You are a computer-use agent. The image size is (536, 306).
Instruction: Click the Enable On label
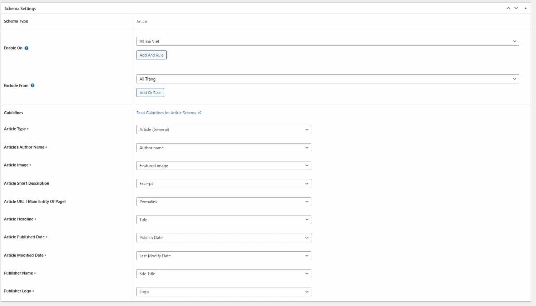click(x=13, y=48)
